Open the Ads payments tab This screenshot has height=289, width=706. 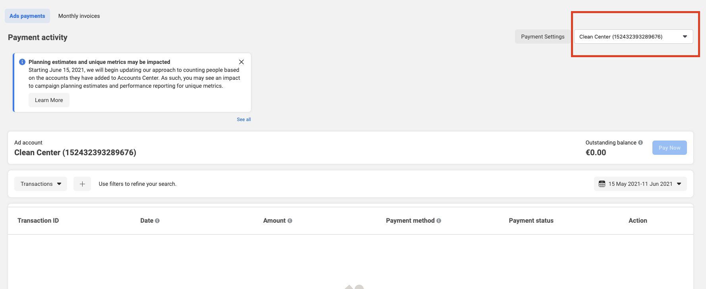(x=27, y=16)
